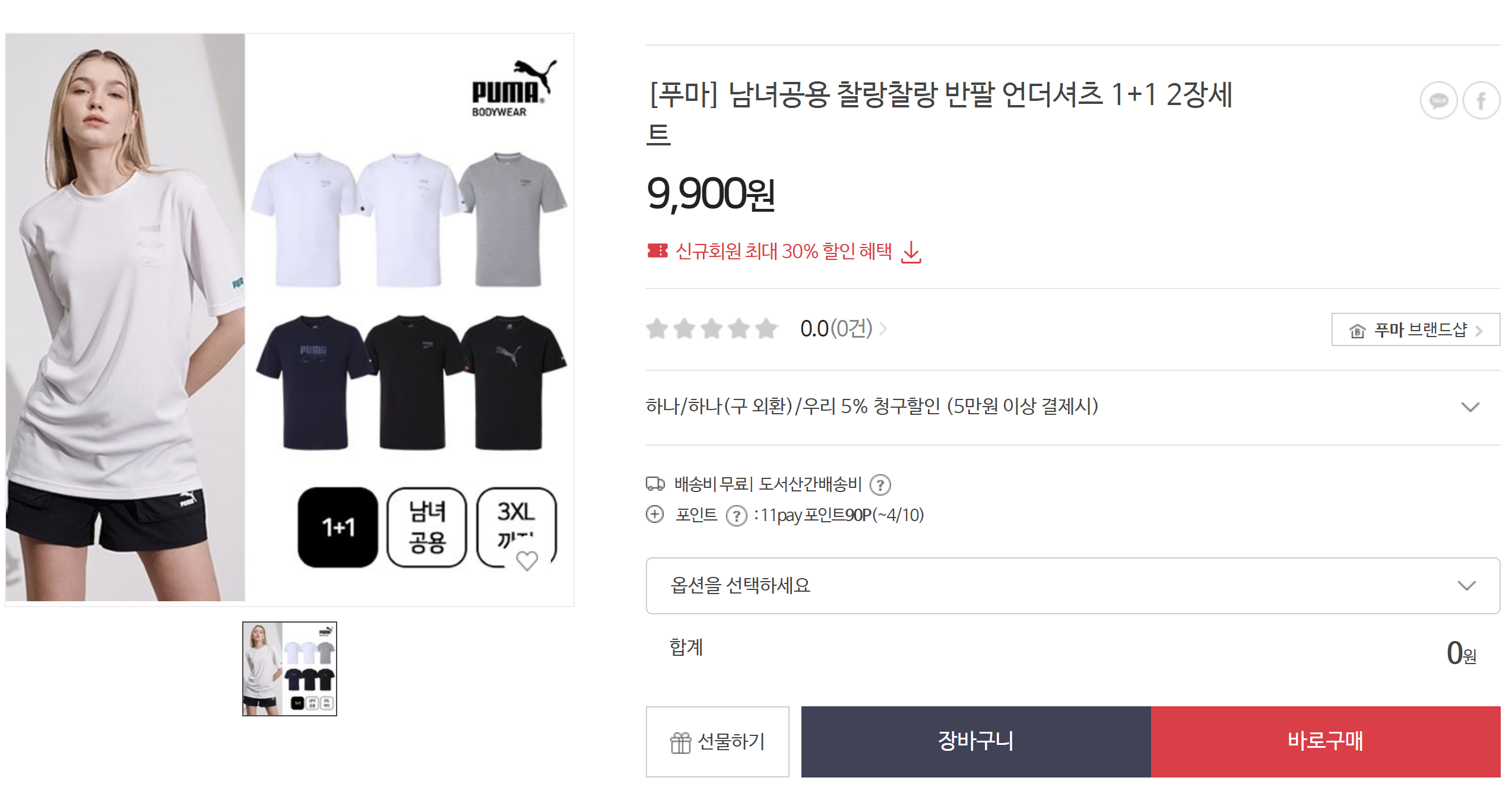Image resolution: width=1512 pixels, height=806 pixels.
Task: Download the new member coupon arrow icon
Action: click(911, 252)
